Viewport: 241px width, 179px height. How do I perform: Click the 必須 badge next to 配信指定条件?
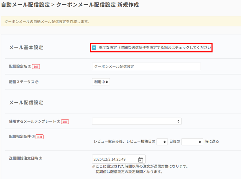click(40, 136)
